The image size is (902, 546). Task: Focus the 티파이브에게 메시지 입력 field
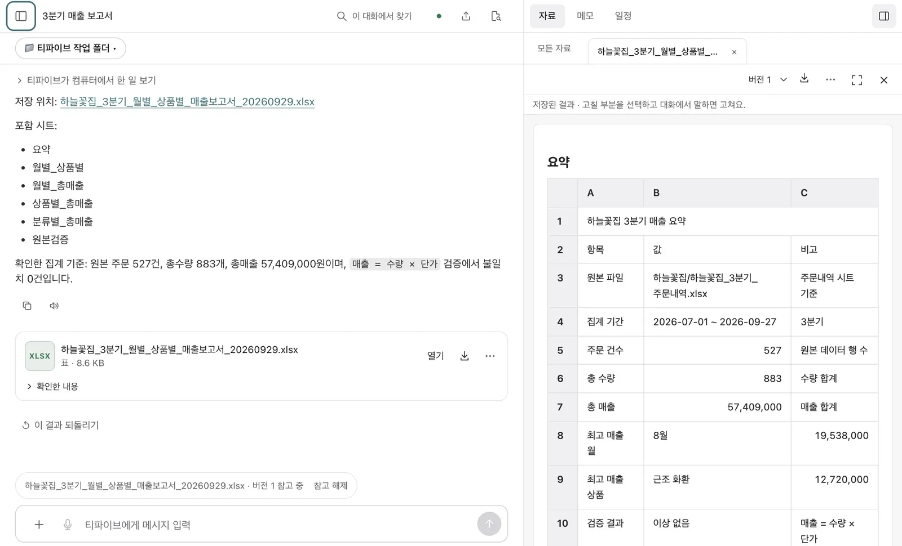point(276,525)
